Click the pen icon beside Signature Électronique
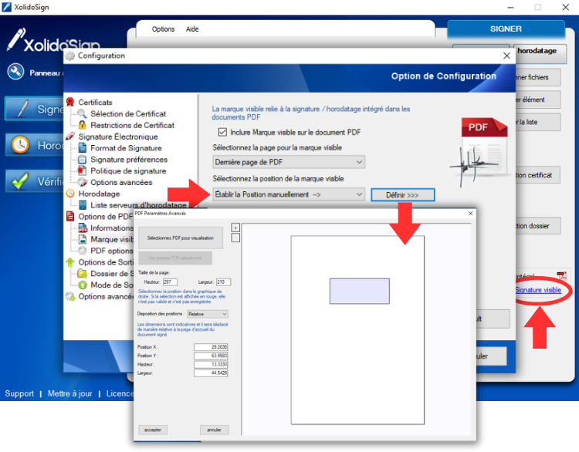This screenshot has width=579, height=452. (x=70, y=137)
